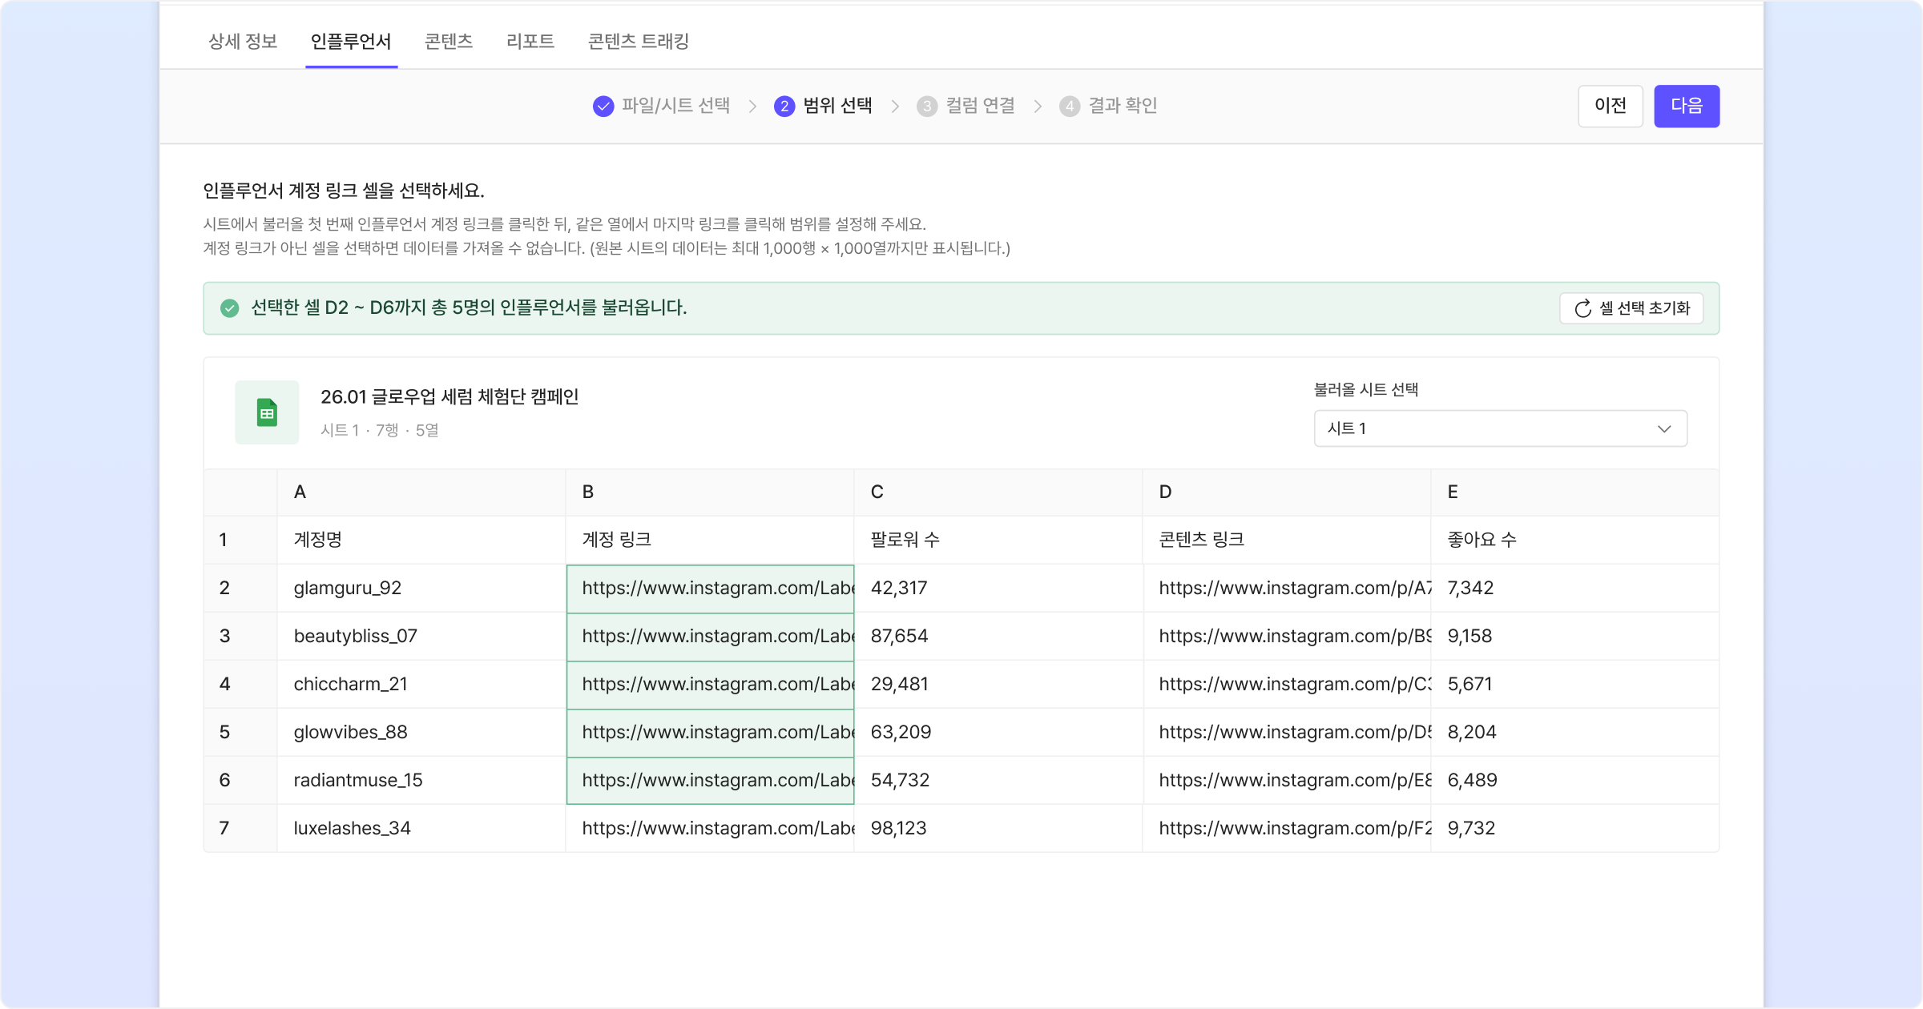Select the account link cell for glamguru_92

710,588
